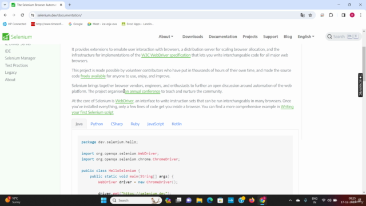The image size is (366, 206).
Task: Open the Chrome profile avatar
Action: 352,15
